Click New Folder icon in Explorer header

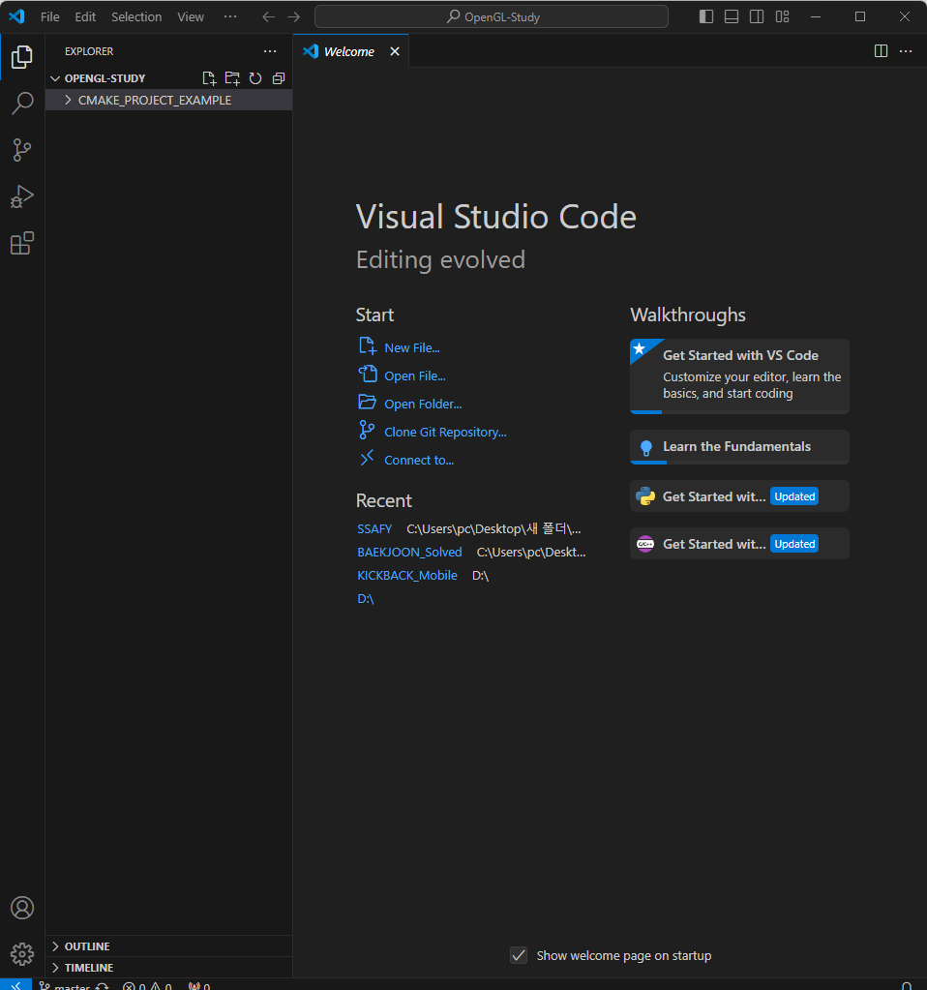pyautogui.click(x=232, y=78)
